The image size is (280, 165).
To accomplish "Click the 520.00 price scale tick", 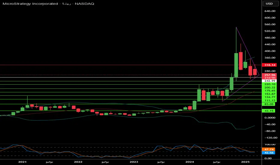I will [270, 31].
